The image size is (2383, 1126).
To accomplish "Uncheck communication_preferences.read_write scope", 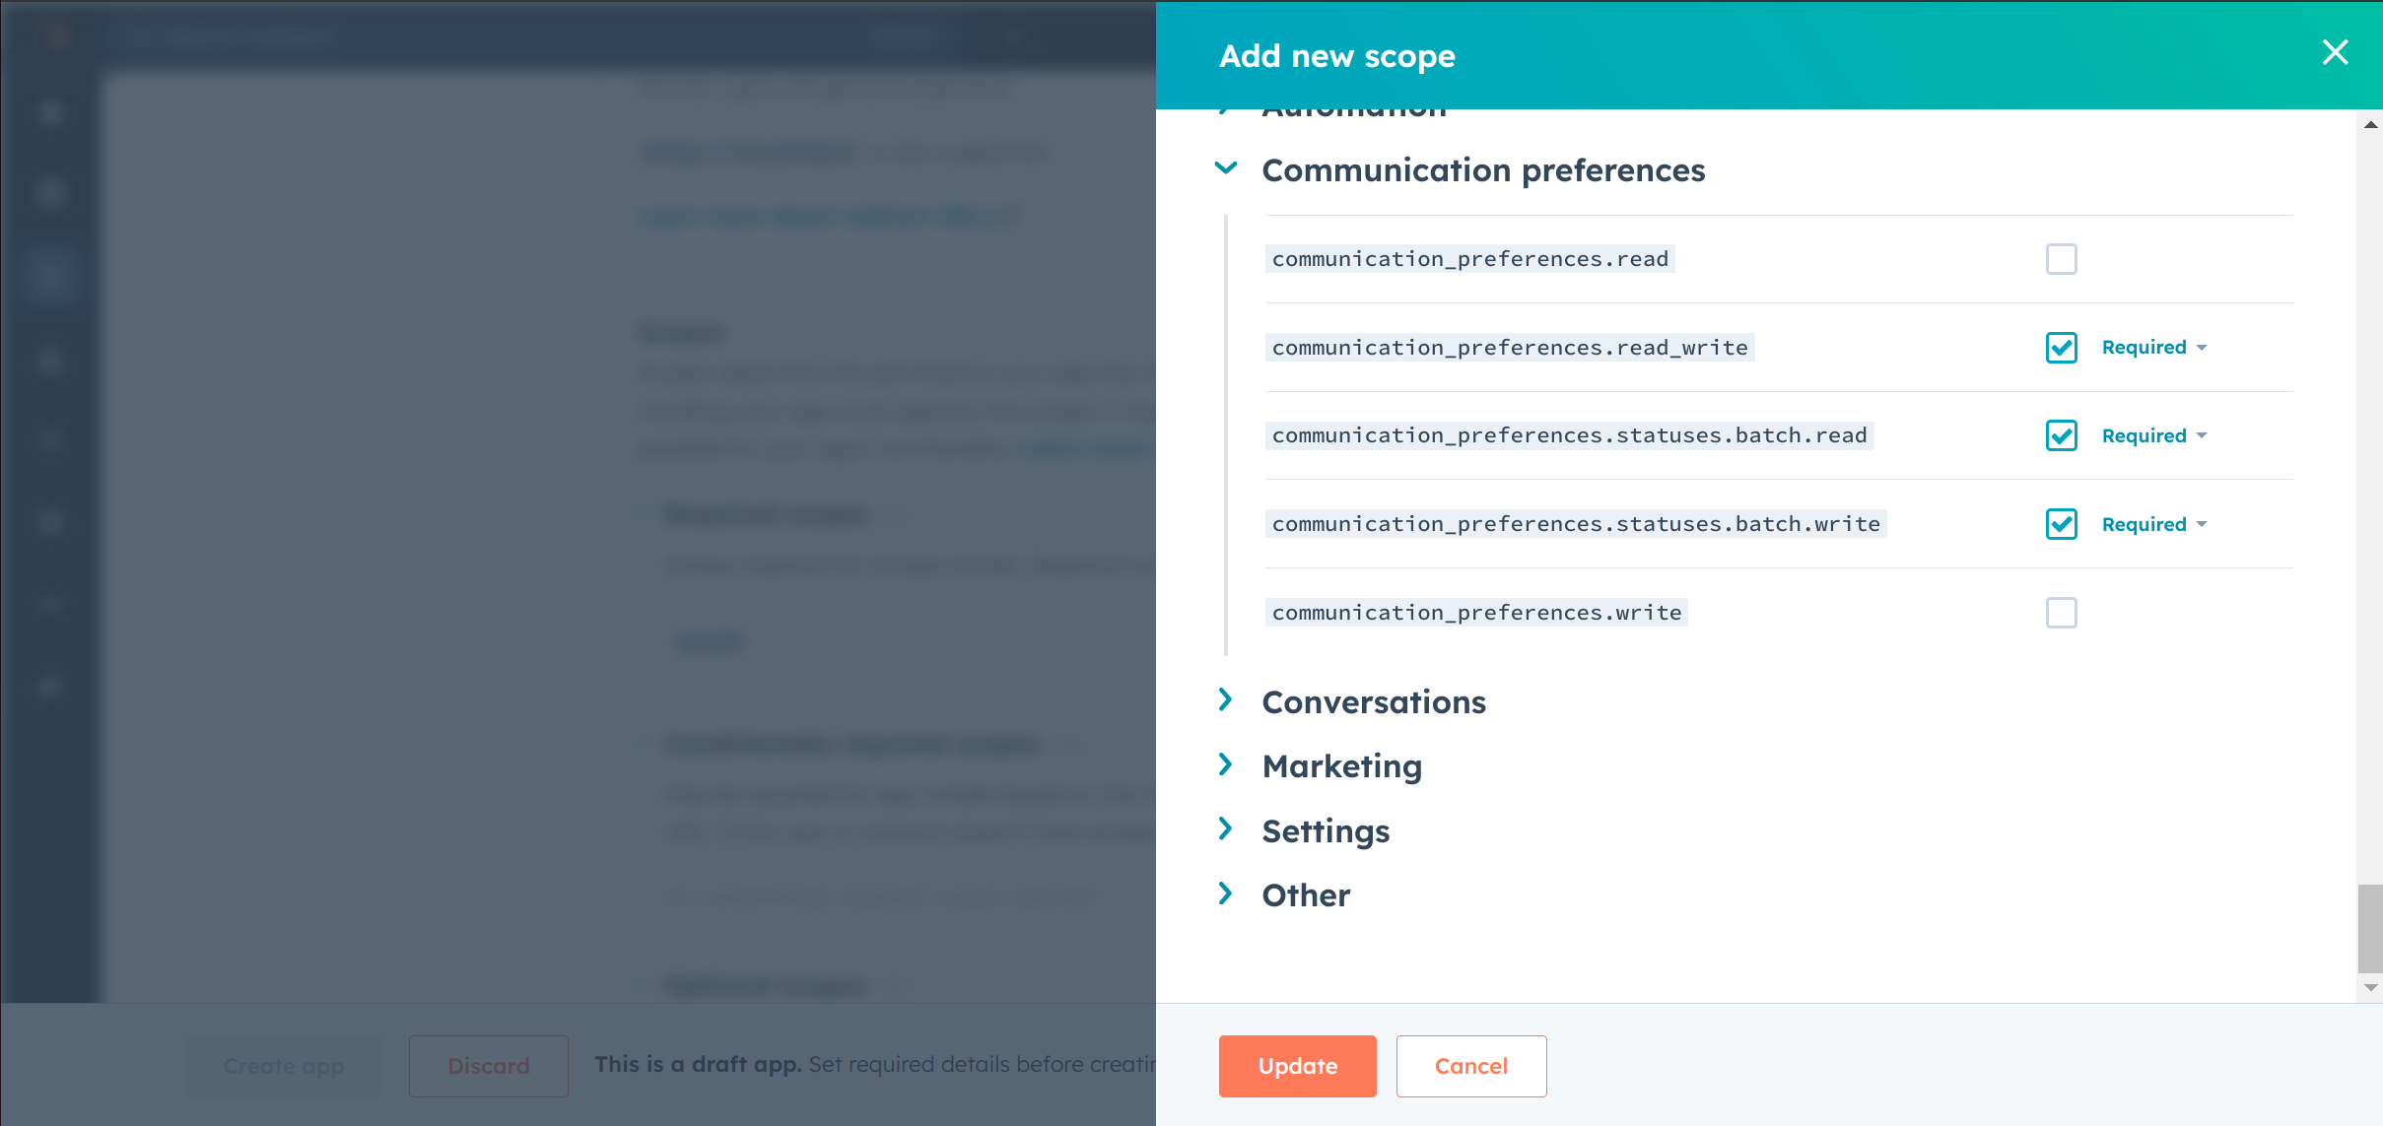I will pyautogui.click(x=2061, y=348).
